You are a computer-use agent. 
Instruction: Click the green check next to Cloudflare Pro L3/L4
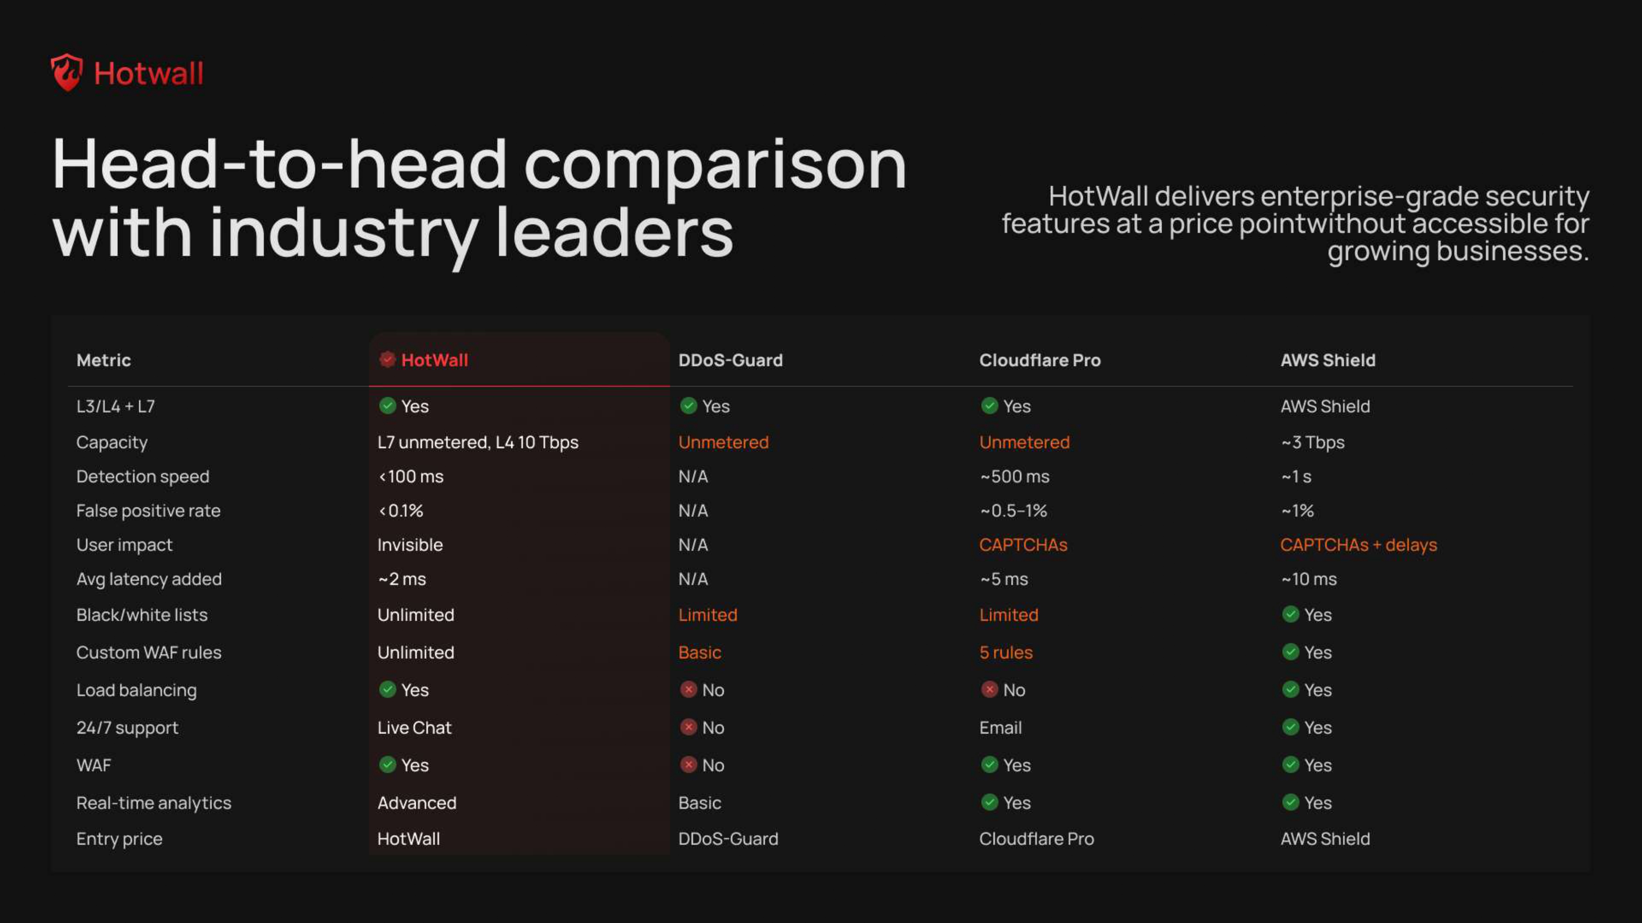point(989,406)
